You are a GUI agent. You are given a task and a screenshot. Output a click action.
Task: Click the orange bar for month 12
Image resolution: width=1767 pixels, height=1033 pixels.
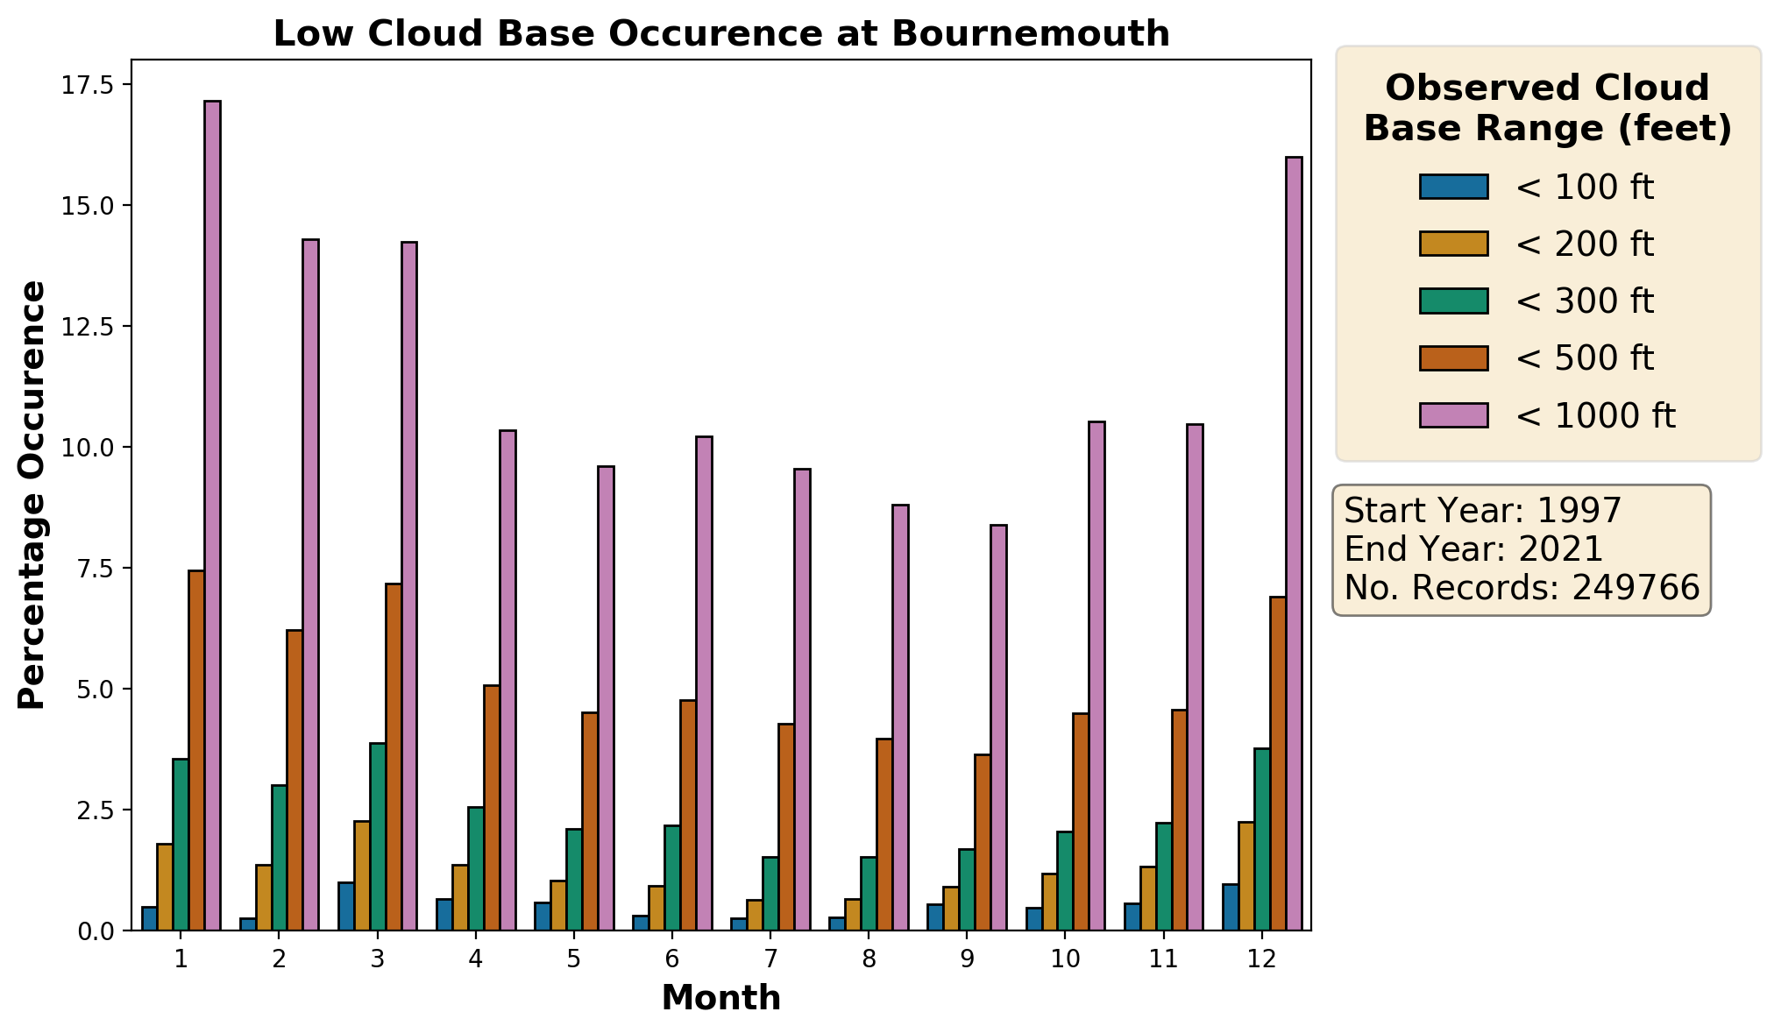point(1278,763)
